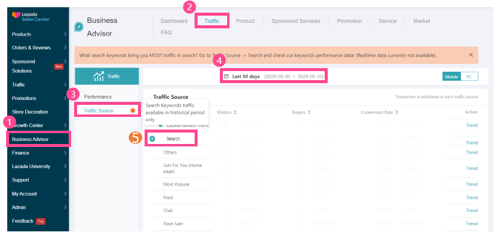Select Traffic Source in side panel
The width and height of the screenshot is (497, 241).
point(99,110)
